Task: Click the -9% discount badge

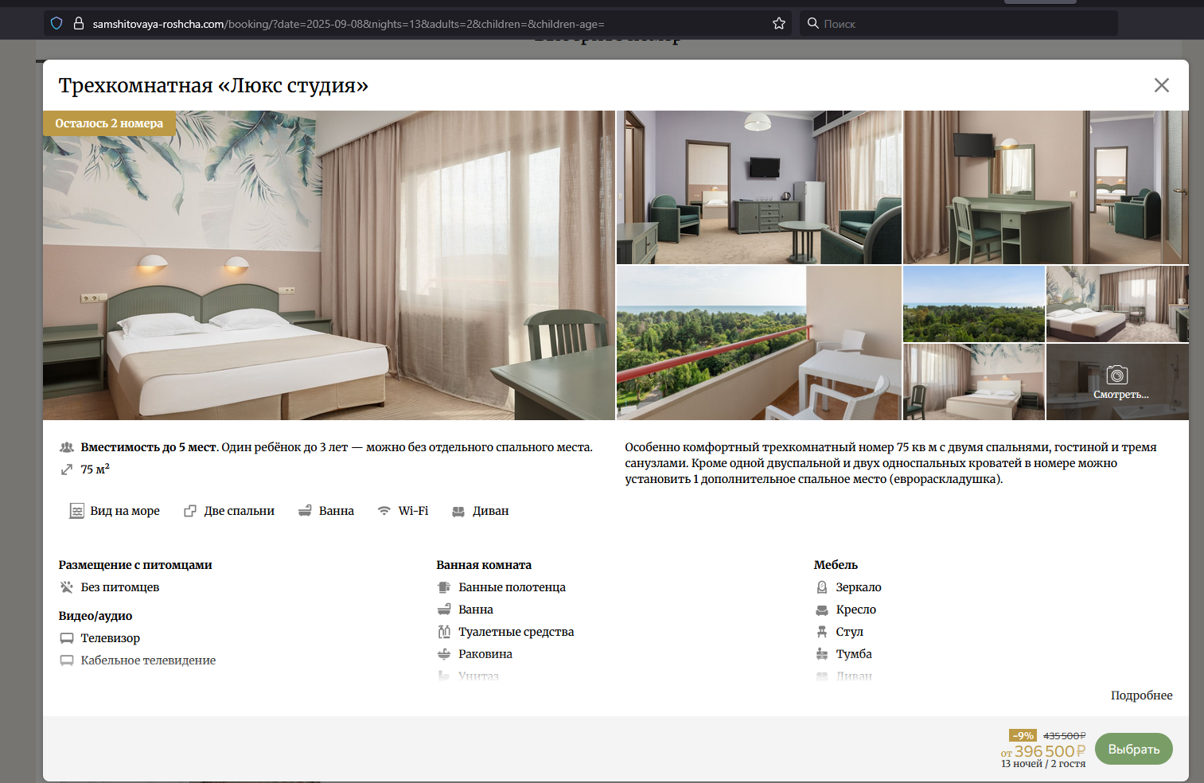Action: [1023, 736]
